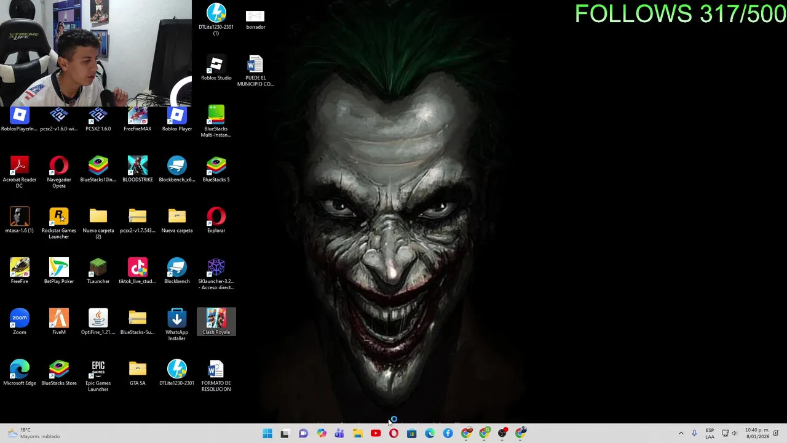Image resolution: width=787 pixels, height=443 pixels.
Task: Open the FORMATO DE RESOLUCION Word document
Action: pos(216,377)
